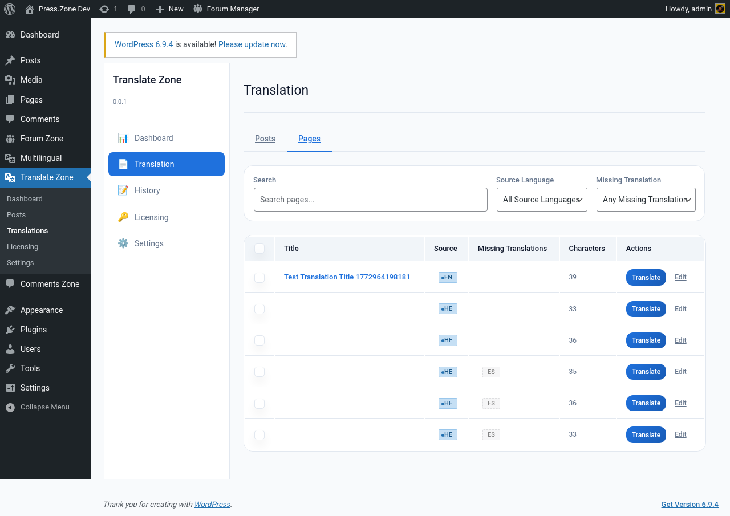Click the plus New item in the admin bar
Viewport: 730px width, 516px height.
click(169, 9)
